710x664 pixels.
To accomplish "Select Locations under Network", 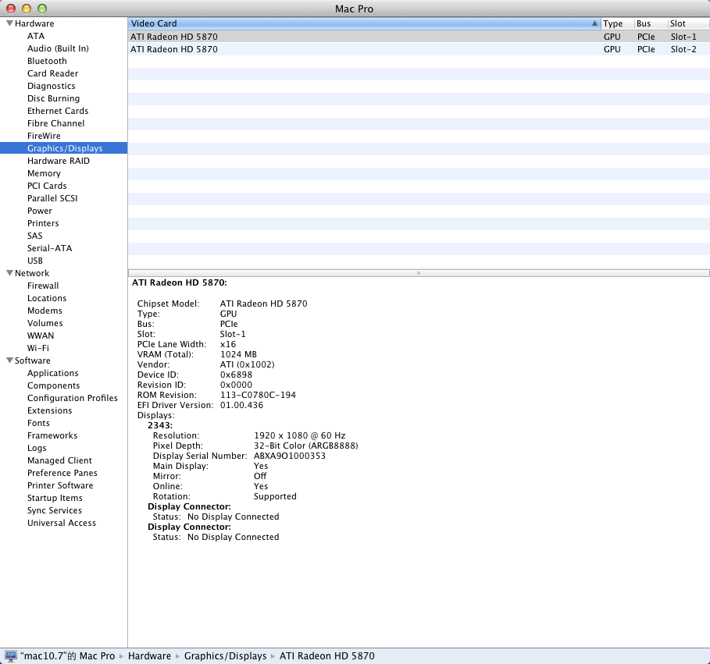I will 47,298.
